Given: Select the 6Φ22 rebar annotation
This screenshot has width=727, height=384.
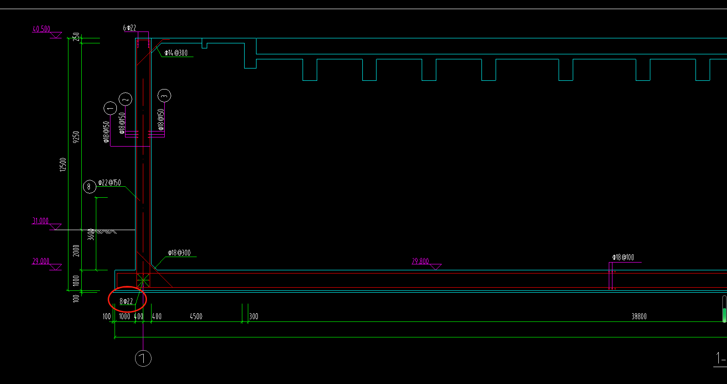Looking at the screenshot, I should (129, 28).
